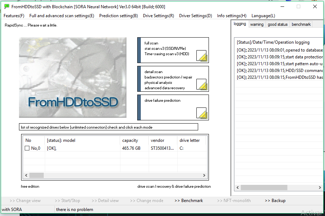Click the log entry 'start pattern auto-u'
The image size is (325, 216).
coord(280,64)
